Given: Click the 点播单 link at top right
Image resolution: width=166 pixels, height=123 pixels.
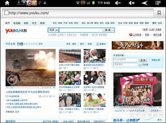Looking at the screenshot, I should [x=158, y=30].
